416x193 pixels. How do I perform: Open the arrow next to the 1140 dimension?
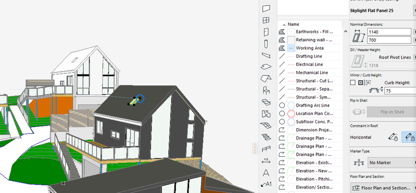415,32
